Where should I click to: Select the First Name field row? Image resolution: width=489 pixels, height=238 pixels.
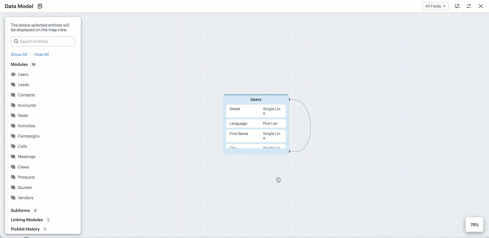(256, 136)
